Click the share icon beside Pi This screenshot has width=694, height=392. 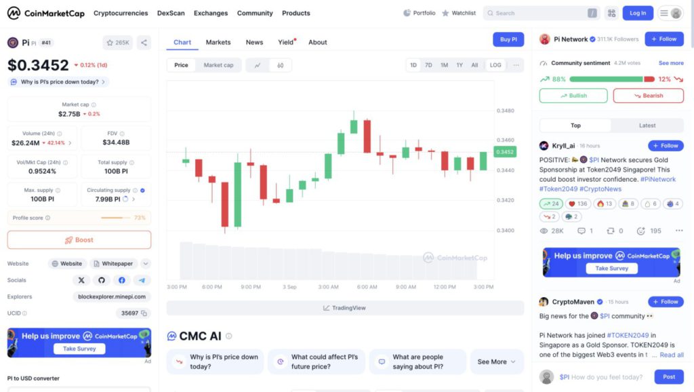tap(144, 43)
